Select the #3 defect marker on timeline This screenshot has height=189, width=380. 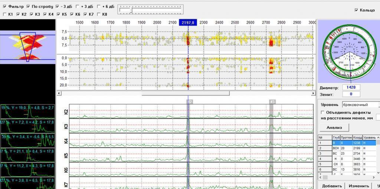pyautogui.click(x=272, y=101)
